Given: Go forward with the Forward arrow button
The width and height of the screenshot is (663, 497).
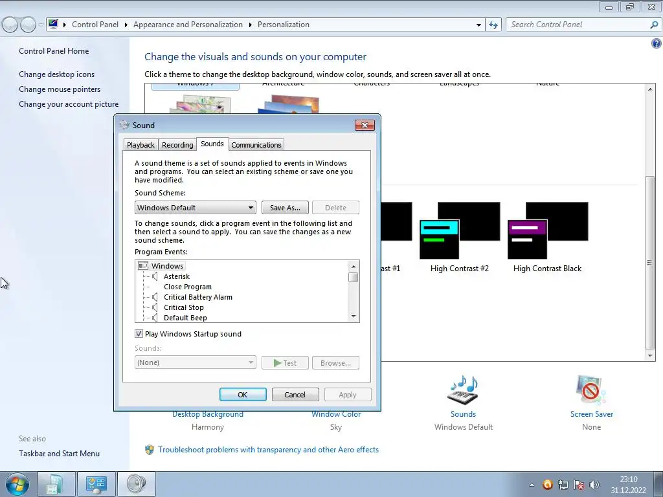Looking at the screenshot, I should [28, 25].
